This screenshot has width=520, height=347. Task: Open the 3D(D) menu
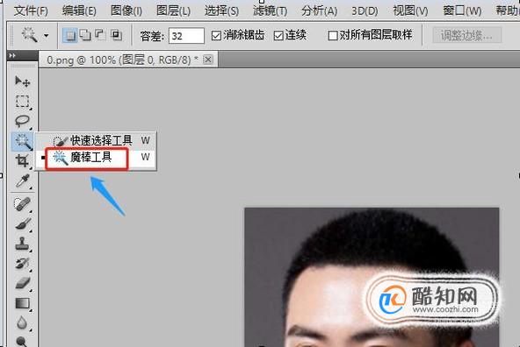tap(365, 11)
